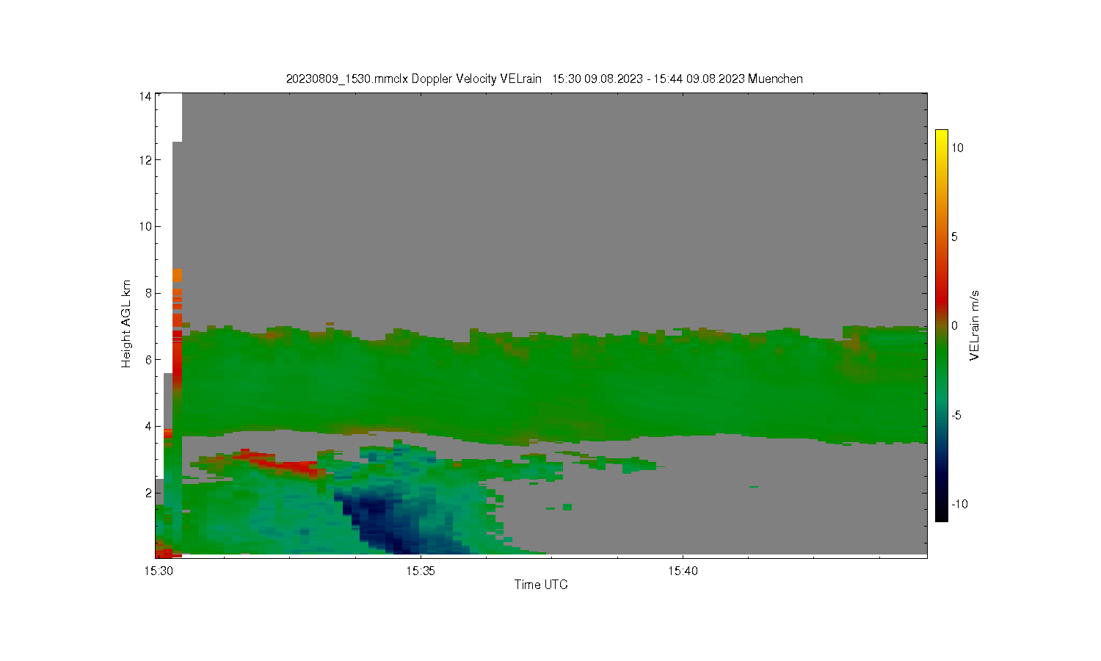Viewport: 1101px width, 661px height.
Task: Click the 'Height AGL km' y-axis label
Action: (126, 324)
